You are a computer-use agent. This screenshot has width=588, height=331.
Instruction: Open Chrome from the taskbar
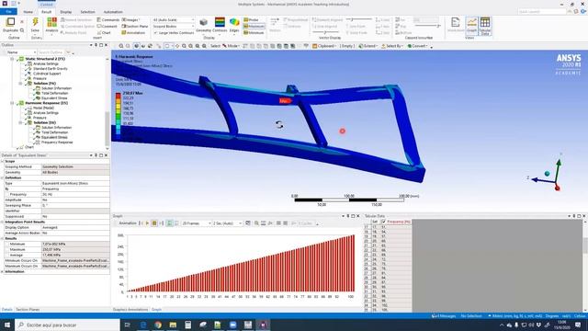[x=158, y=325]
